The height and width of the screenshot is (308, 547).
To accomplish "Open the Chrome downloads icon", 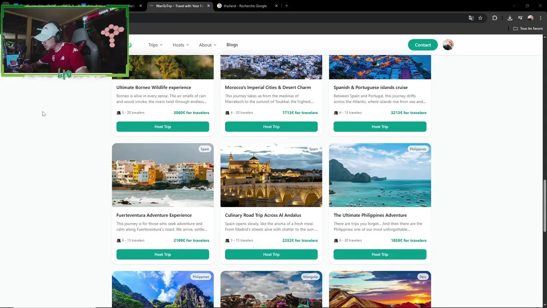I will pos(510,18).
